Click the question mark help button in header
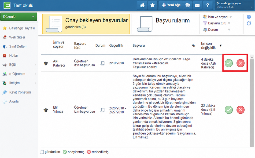Viewport: 255px width, 158px height. tap(208, 5)
